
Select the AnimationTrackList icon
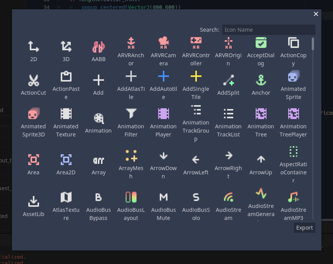[x=229, y=114]
